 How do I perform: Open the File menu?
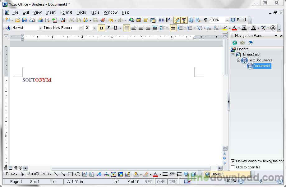pos(15,12)
